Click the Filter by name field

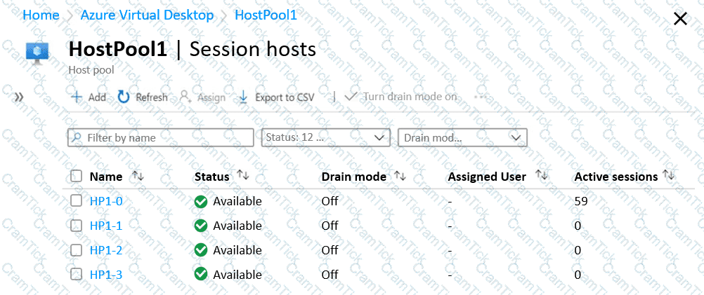(162, 137)
